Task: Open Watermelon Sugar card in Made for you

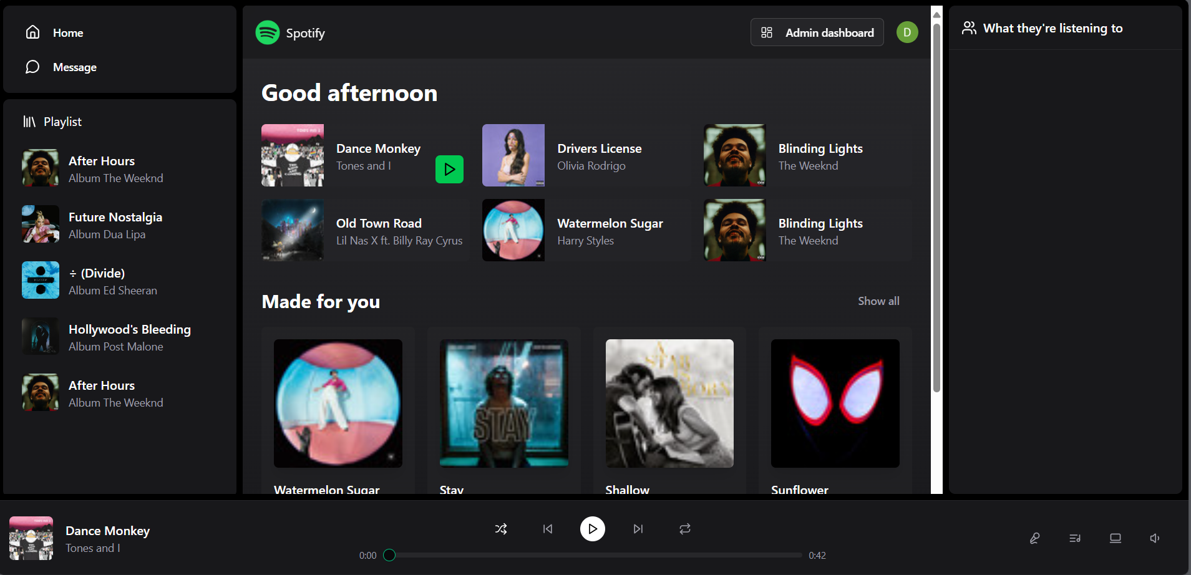Action: click(338, 412)
